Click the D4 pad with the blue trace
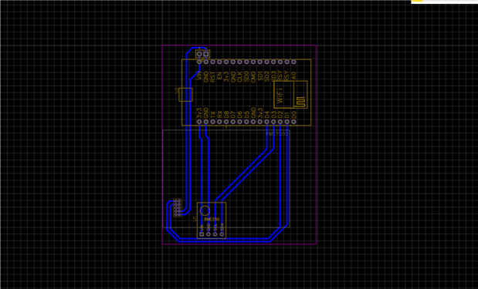This screenshot has height=289, width=478. click(x=266, y=122)
